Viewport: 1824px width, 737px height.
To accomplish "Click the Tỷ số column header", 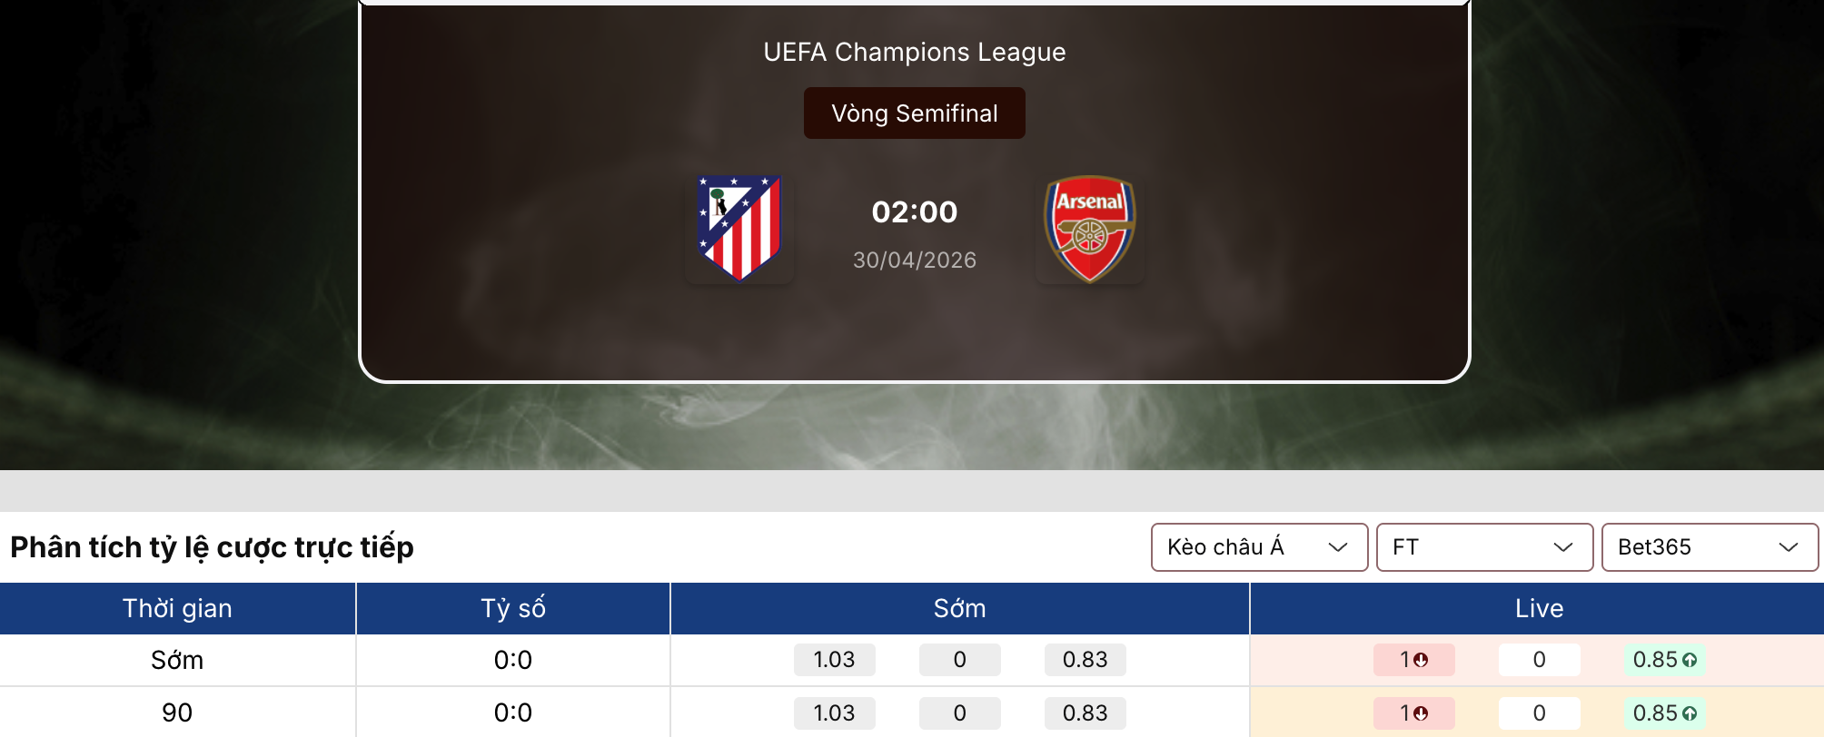I will point(512,608).
